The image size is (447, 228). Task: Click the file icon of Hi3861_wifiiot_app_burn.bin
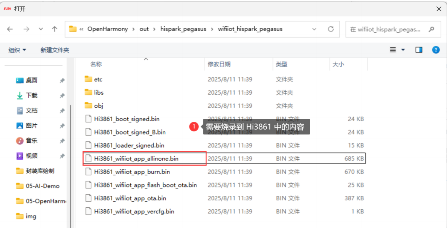click(x=89, y=172)
